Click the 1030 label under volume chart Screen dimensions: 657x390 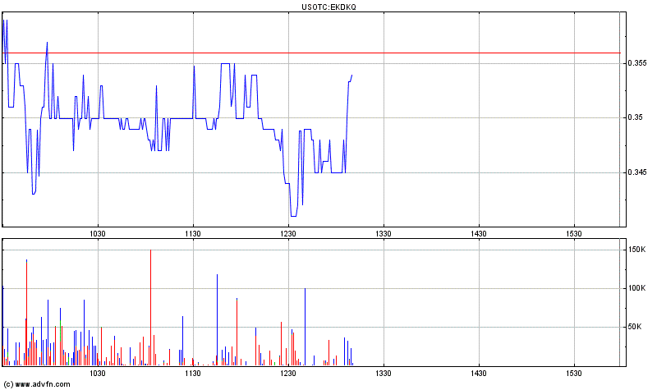98,374
